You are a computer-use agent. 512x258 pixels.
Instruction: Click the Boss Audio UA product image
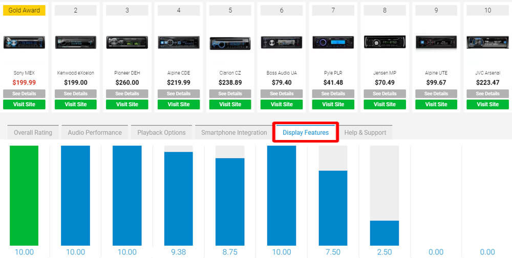282,42
